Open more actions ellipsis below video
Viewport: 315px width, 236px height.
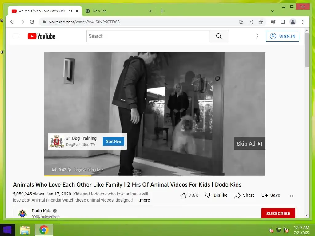point(290,196)
